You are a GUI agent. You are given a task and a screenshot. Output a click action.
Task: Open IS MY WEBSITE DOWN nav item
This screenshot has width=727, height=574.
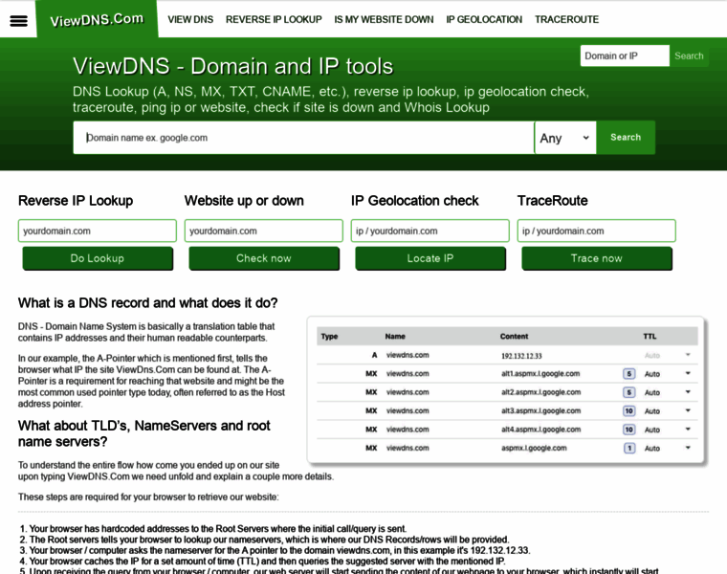pyautogui.click(x=384, y=19)
